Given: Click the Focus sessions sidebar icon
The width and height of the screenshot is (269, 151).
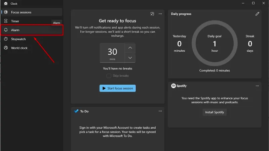Looking at the screenshot, I should tap(6, 12).
